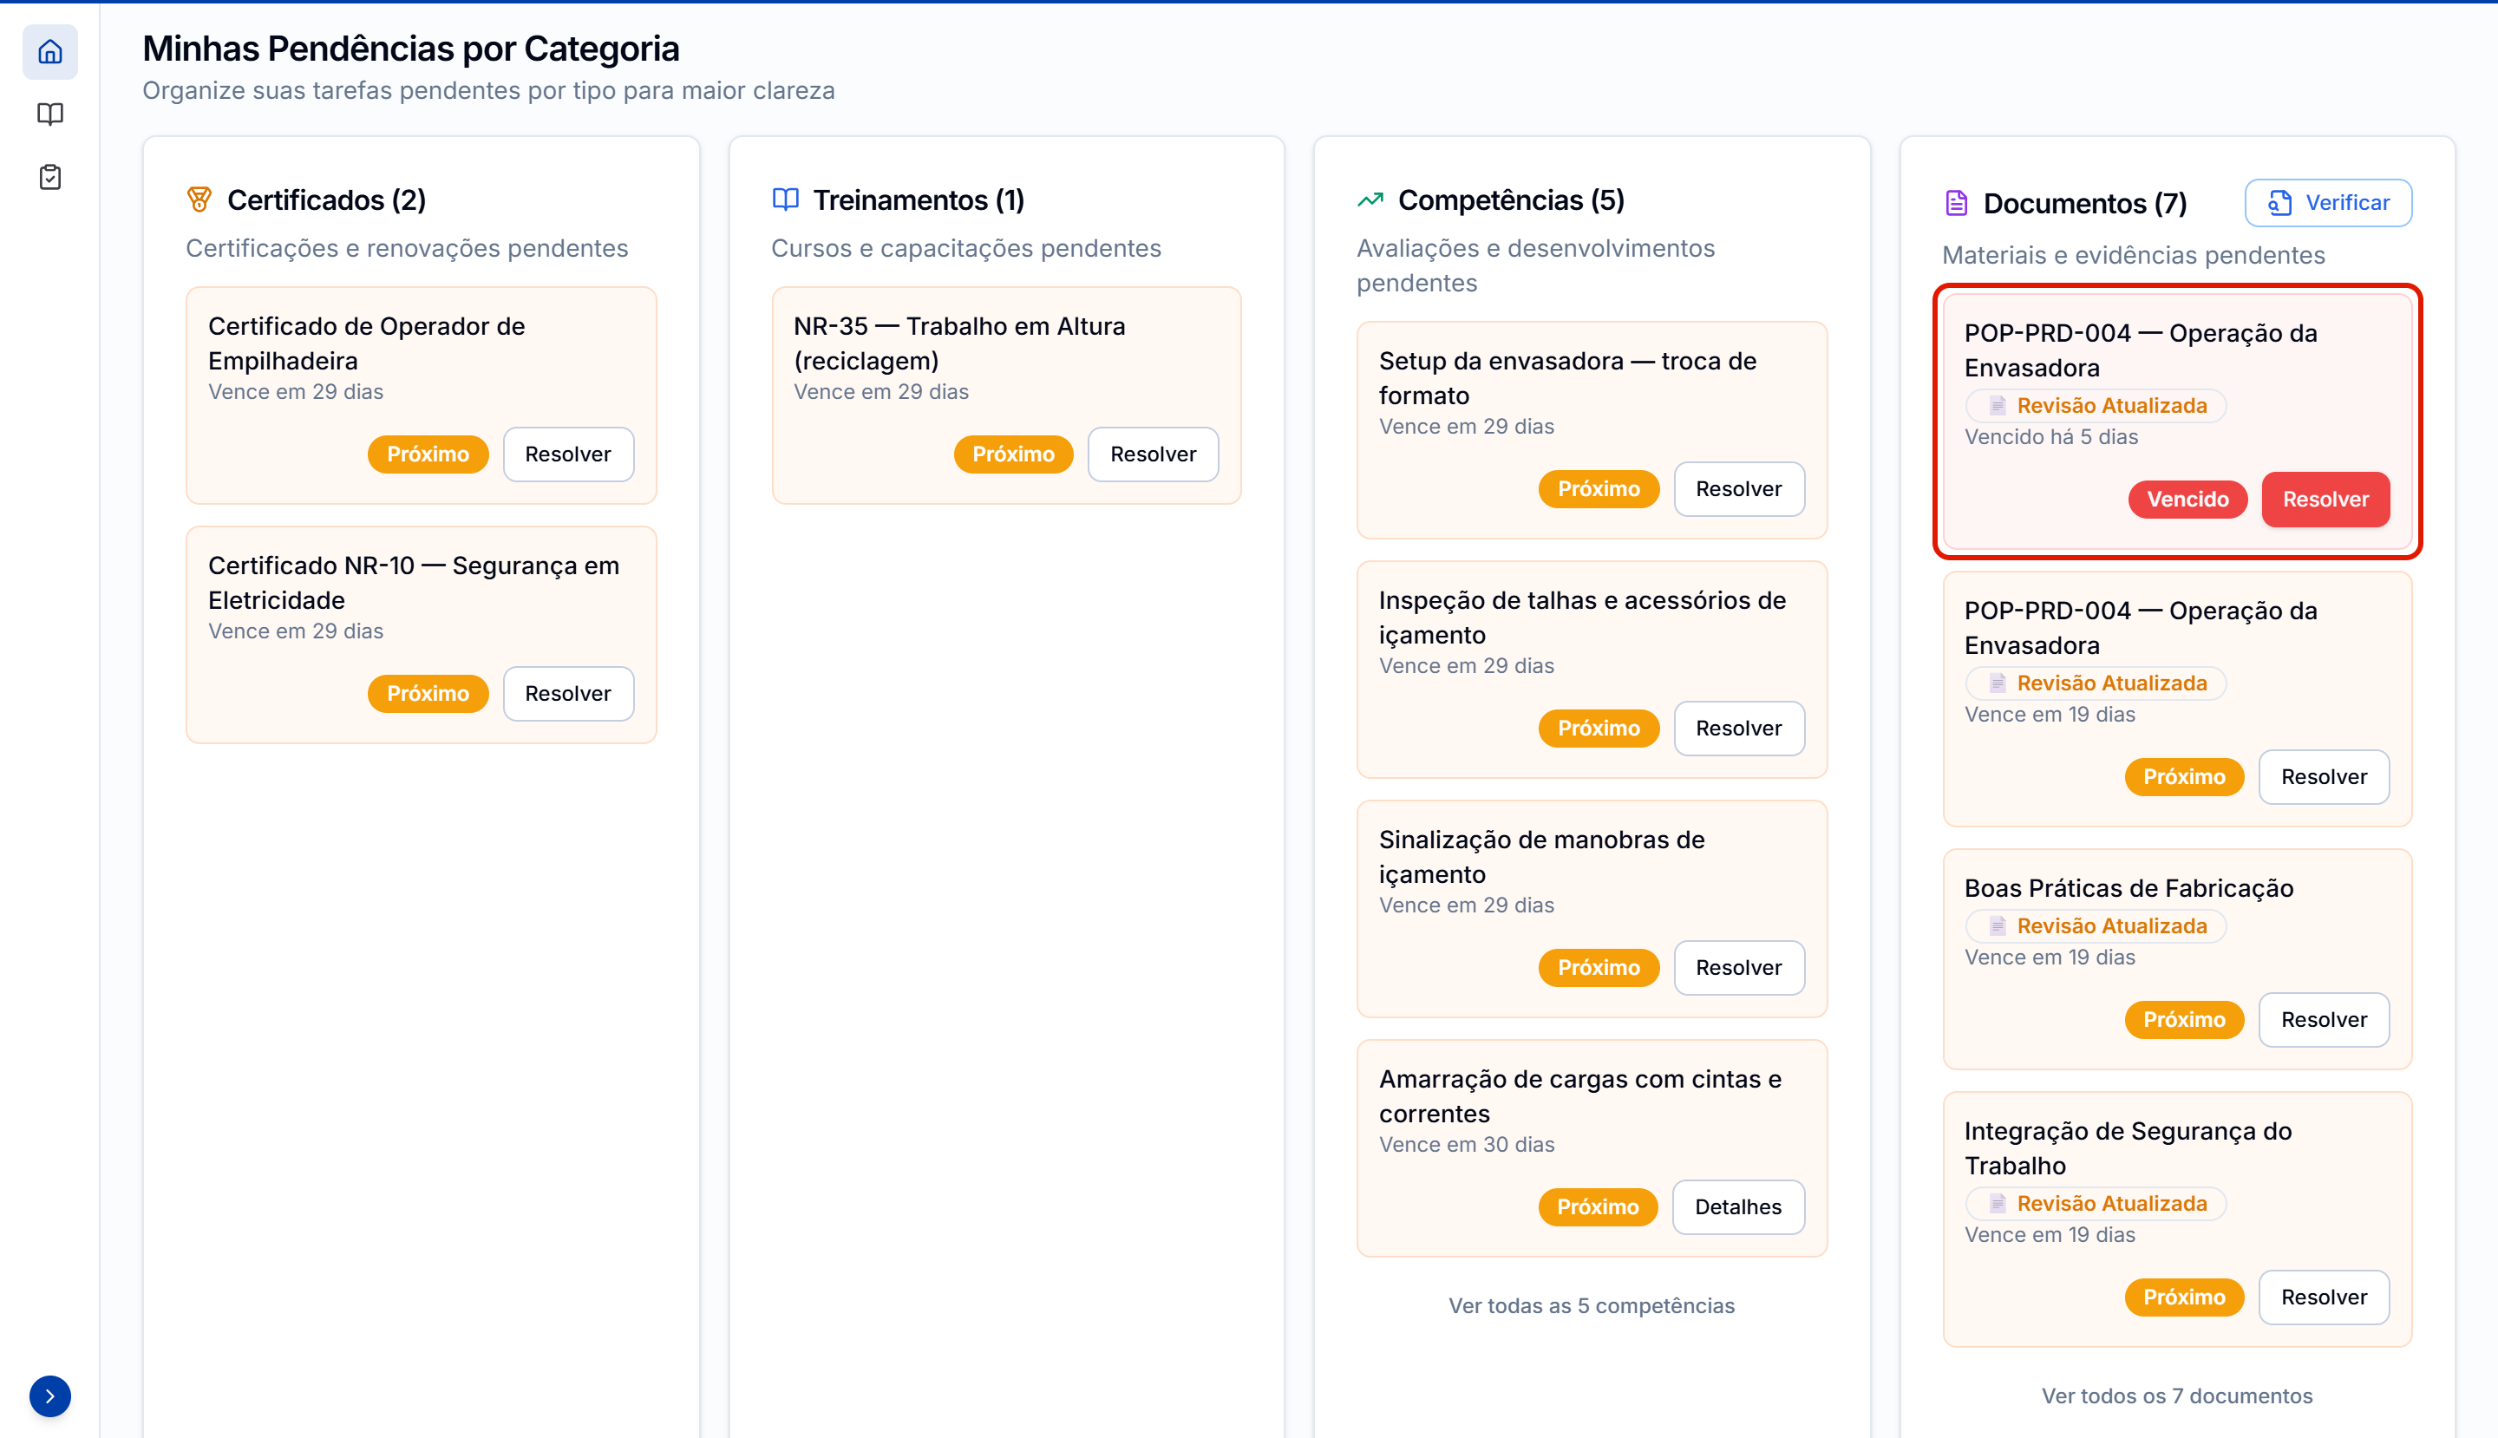
Task: Select 'Inspeção de talhas e acessórios de içamento'
Action: 1582,618
